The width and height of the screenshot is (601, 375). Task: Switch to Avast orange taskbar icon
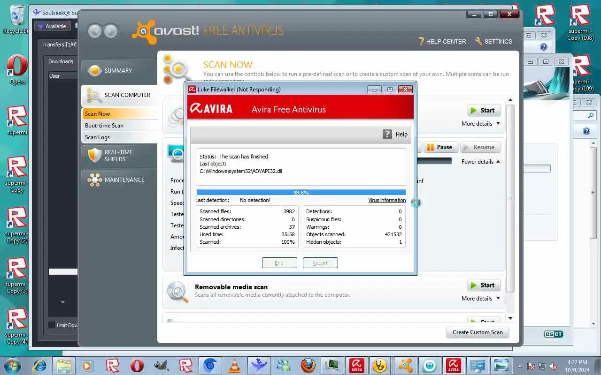coord(405,366)
